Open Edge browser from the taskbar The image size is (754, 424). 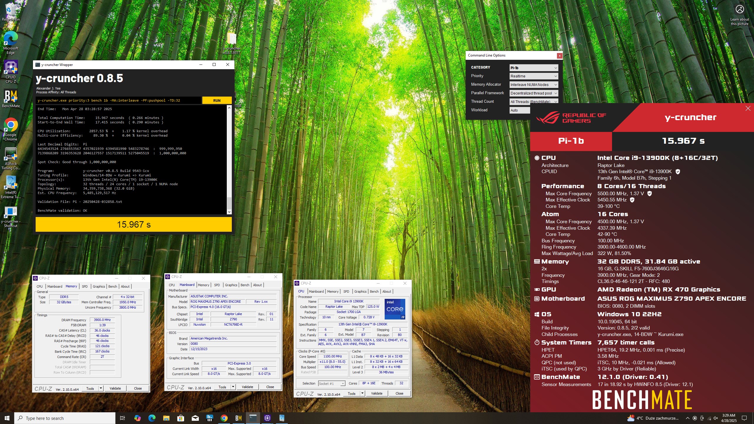point(152,418)
